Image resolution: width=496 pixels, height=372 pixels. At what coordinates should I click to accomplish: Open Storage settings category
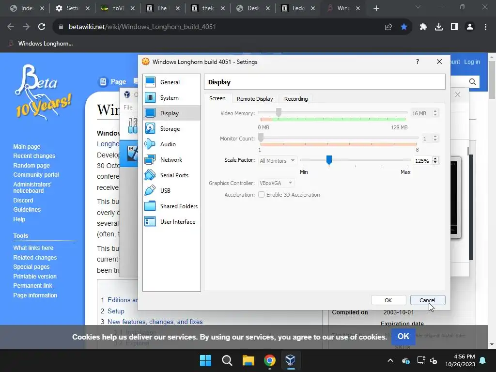click(171, 129)
